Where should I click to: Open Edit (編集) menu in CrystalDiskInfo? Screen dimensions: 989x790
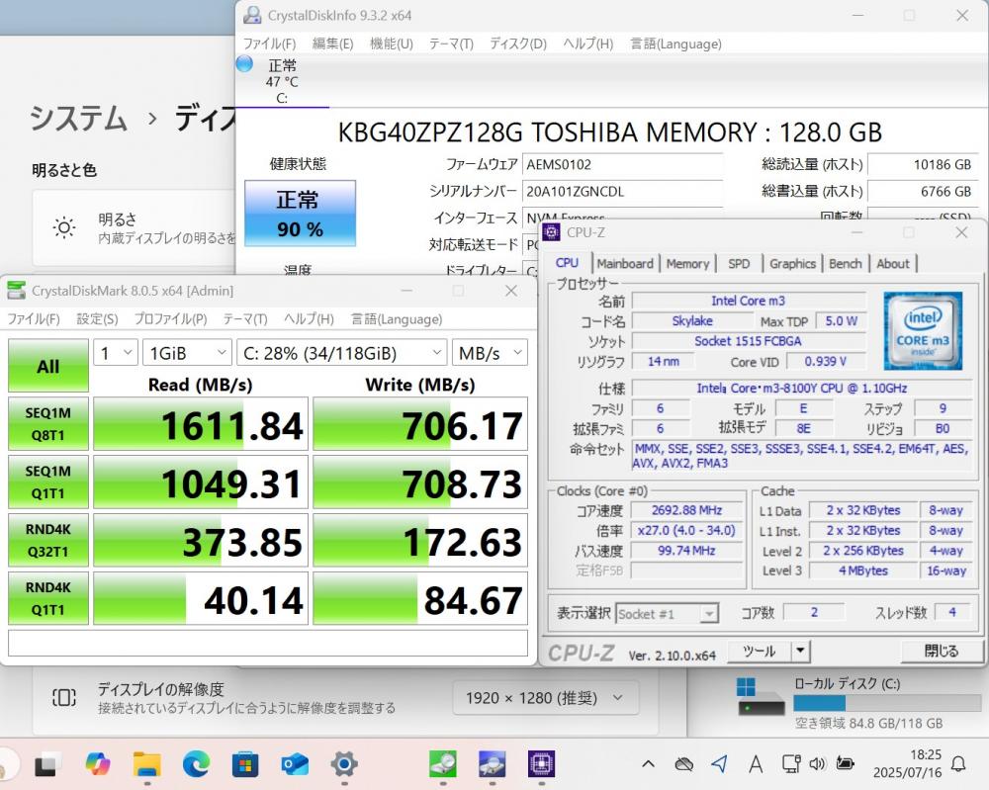pos(332,44)
